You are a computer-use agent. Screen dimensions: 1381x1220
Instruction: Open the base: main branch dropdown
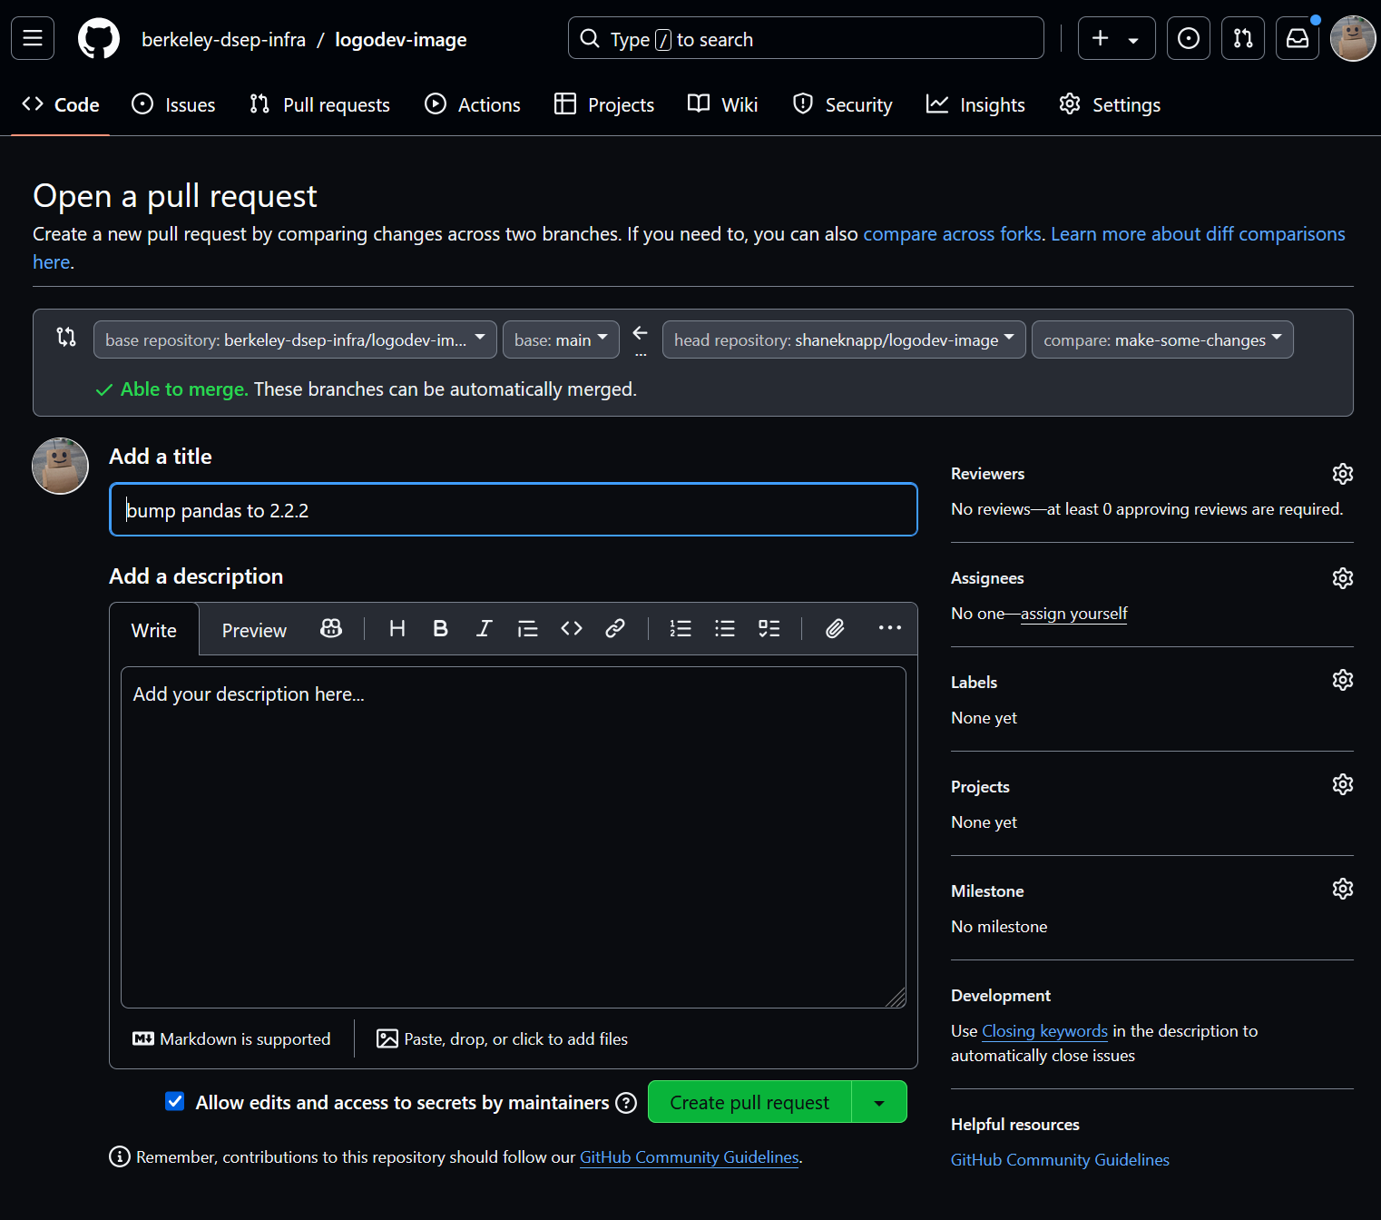tap(560, 339)
